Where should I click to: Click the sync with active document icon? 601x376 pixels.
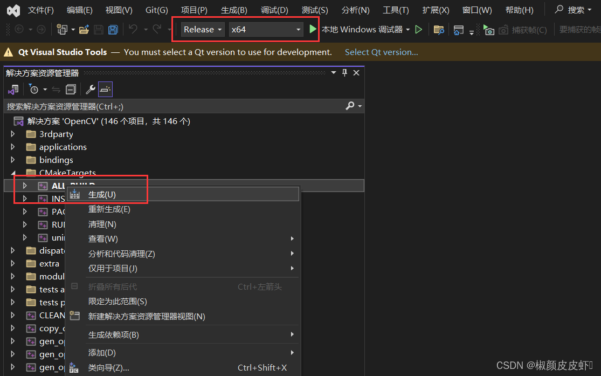(56, 90)
